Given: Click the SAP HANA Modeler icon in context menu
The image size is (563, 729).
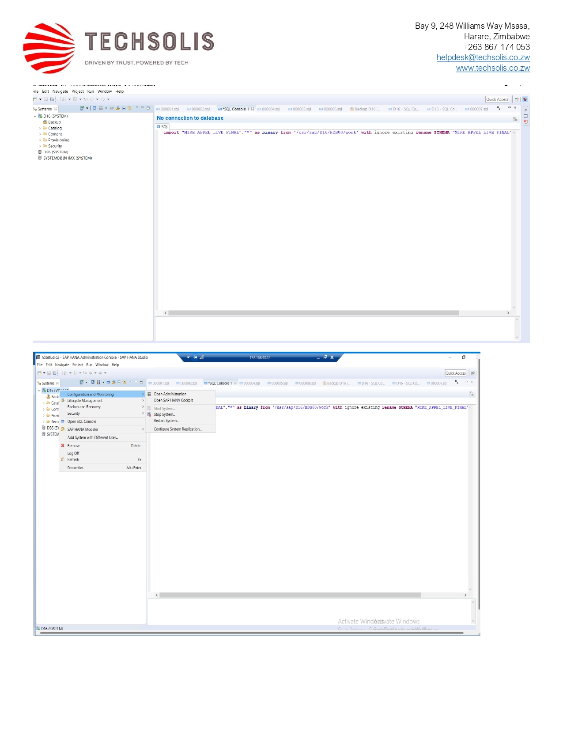Looking at the screenshot, I should pos(63,429).
